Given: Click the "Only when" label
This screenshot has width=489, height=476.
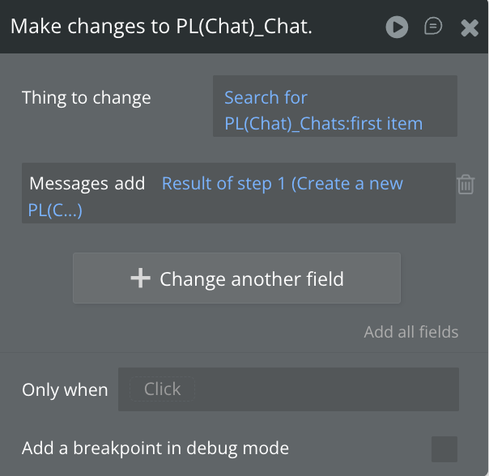Looking at the screenshot, I should [x=65, y=389].
